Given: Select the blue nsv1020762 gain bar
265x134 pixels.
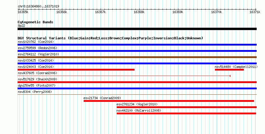Looking at the screenshot, I should tap(137, 45).
